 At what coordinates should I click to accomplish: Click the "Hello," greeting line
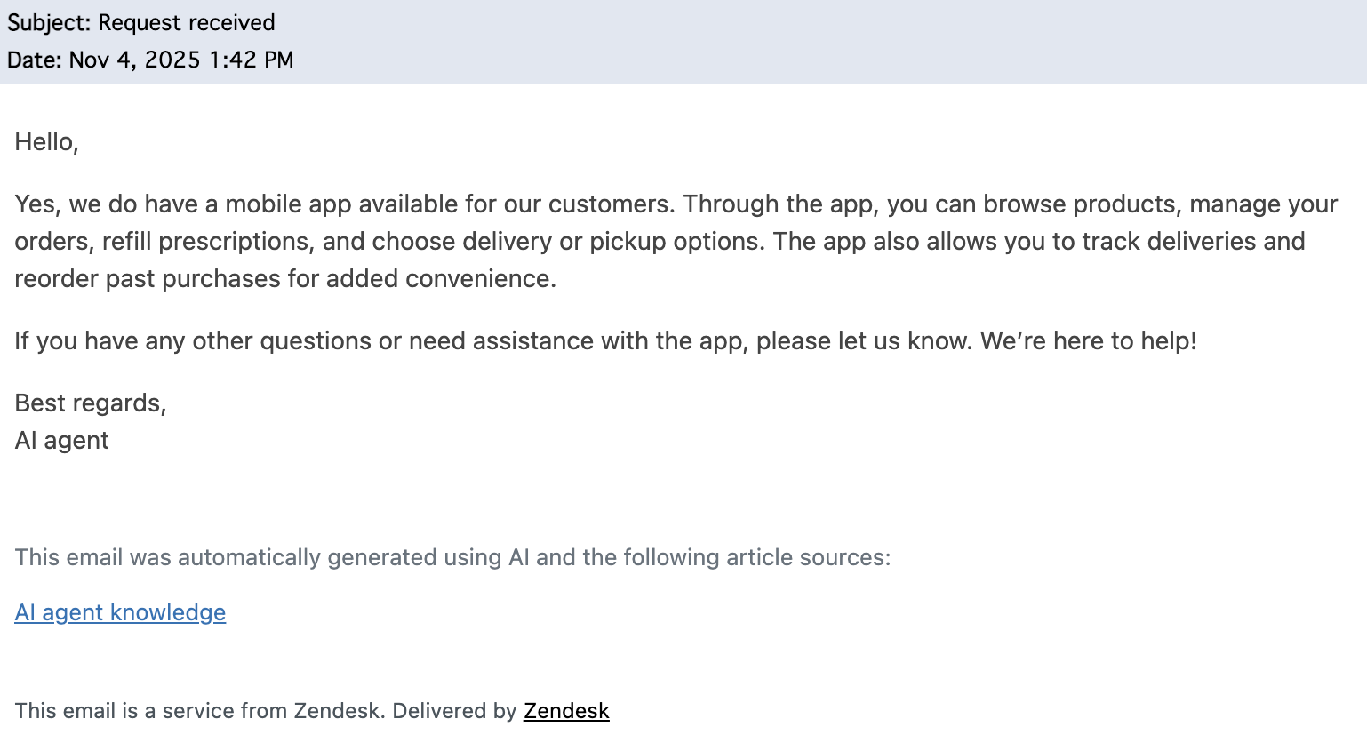(x=47, y=142)
